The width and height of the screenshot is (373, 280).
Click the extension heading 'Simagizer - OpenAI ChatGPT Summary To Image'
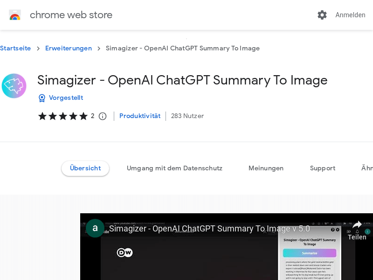(x=182, y=80)
